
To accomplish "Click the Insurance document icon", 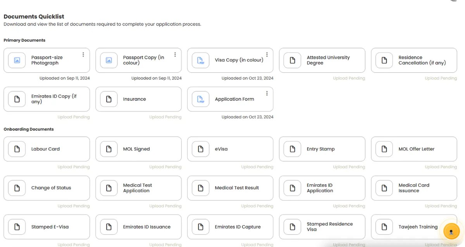I will 108,99.
